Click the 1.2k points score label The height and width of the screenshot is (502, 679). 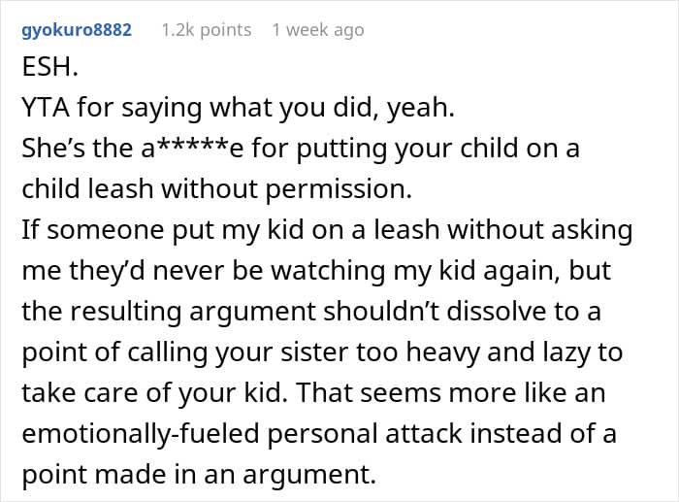point(206,30)
